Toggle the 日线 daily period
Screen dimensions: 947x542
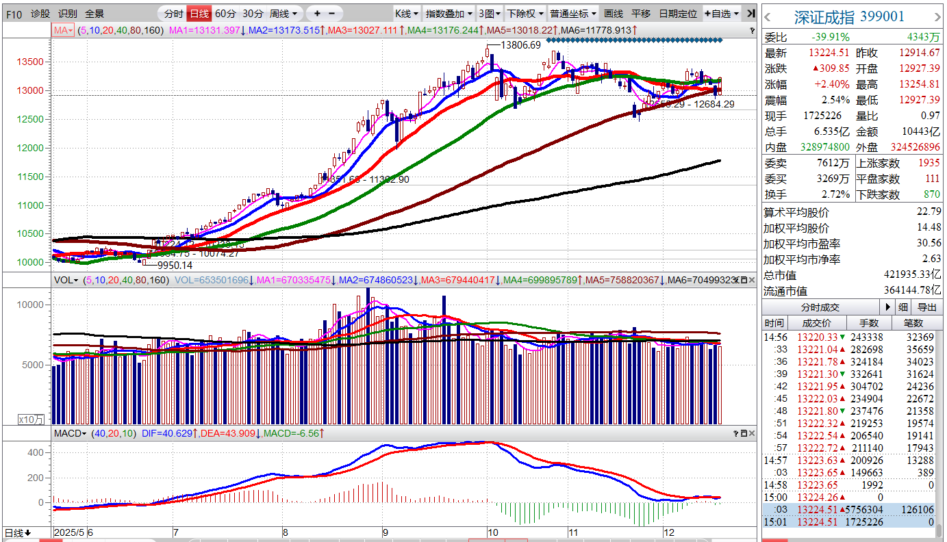(x=199, y=14)
